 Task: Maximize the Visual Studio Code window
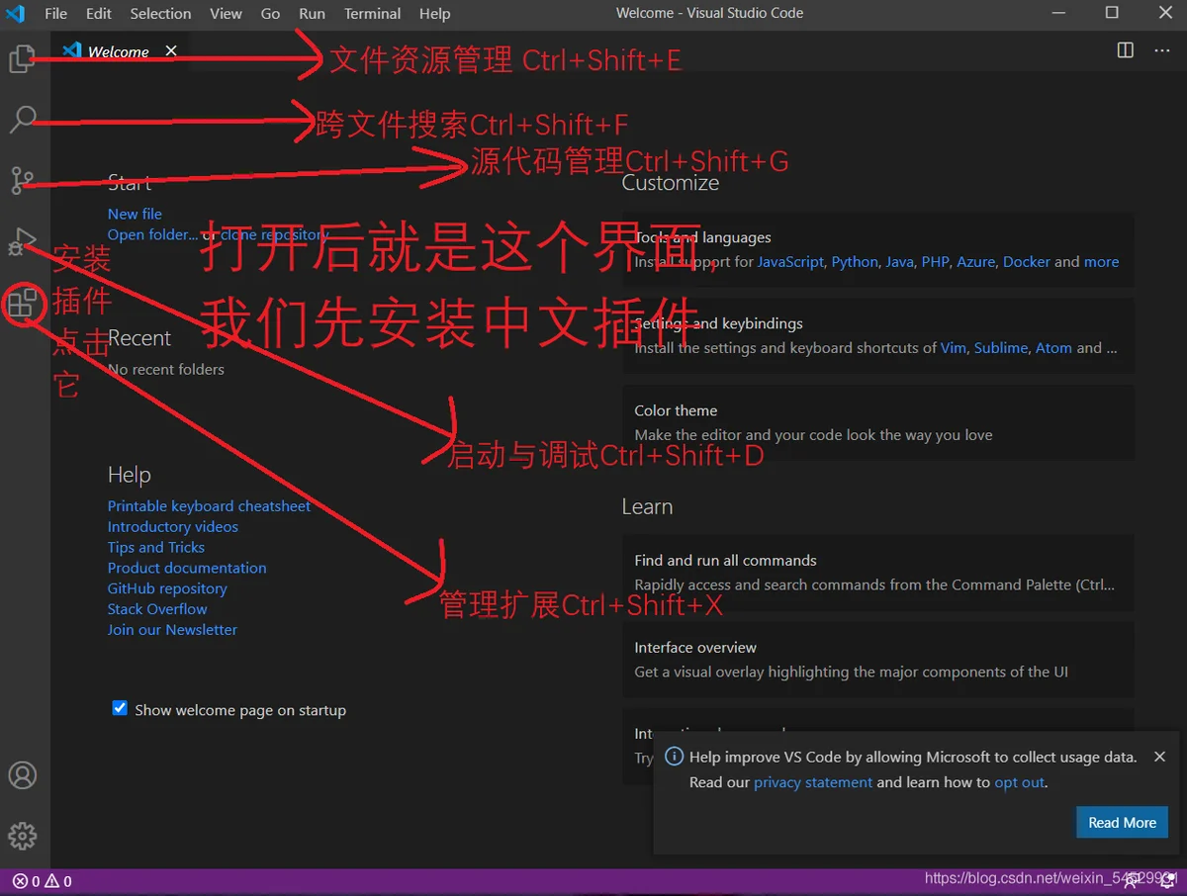(1112, 13)
